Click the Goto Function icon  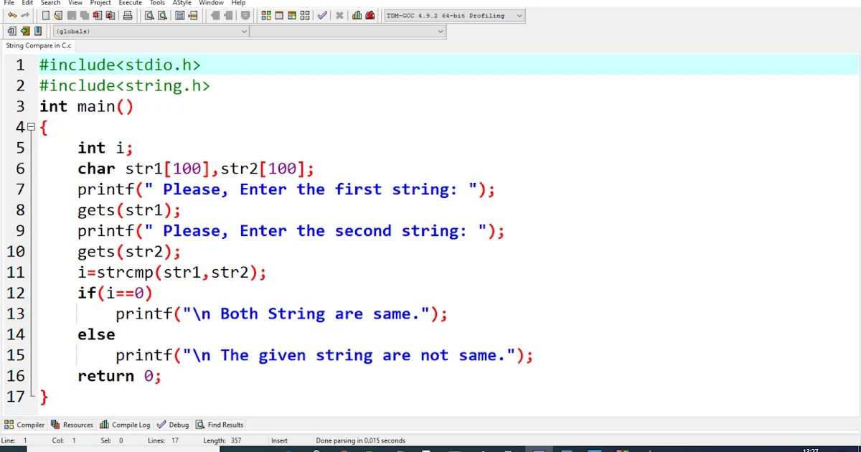pyautogui.click(x=179, y=15)
